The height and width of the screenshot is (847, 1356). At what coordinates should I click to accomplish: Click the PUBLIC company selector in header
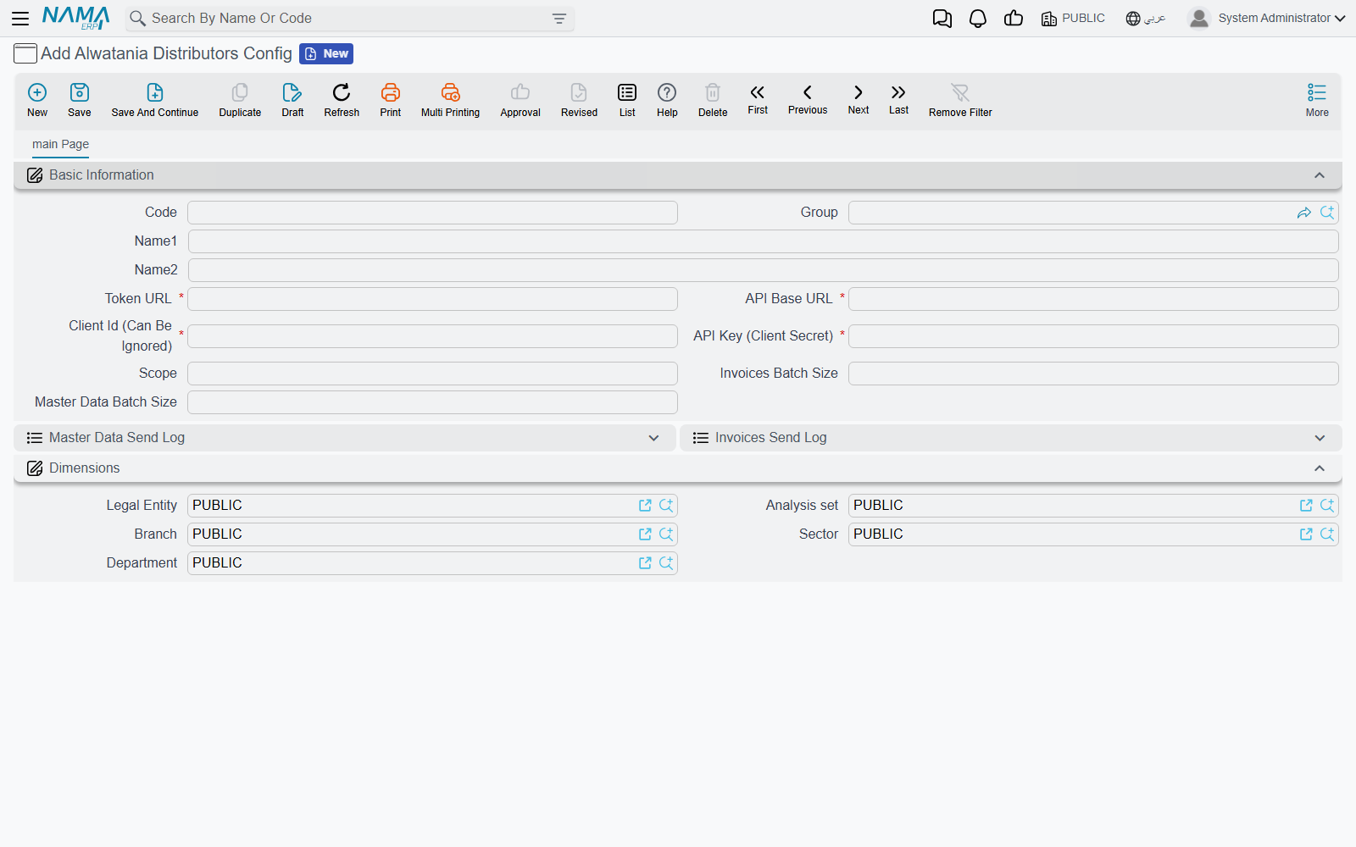coord(1073,19)
